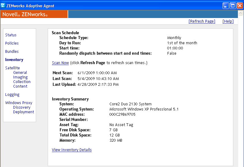Open View Inventory Details link
The height and width of the screenshot is (167, 244).
(x=72, y=150)
